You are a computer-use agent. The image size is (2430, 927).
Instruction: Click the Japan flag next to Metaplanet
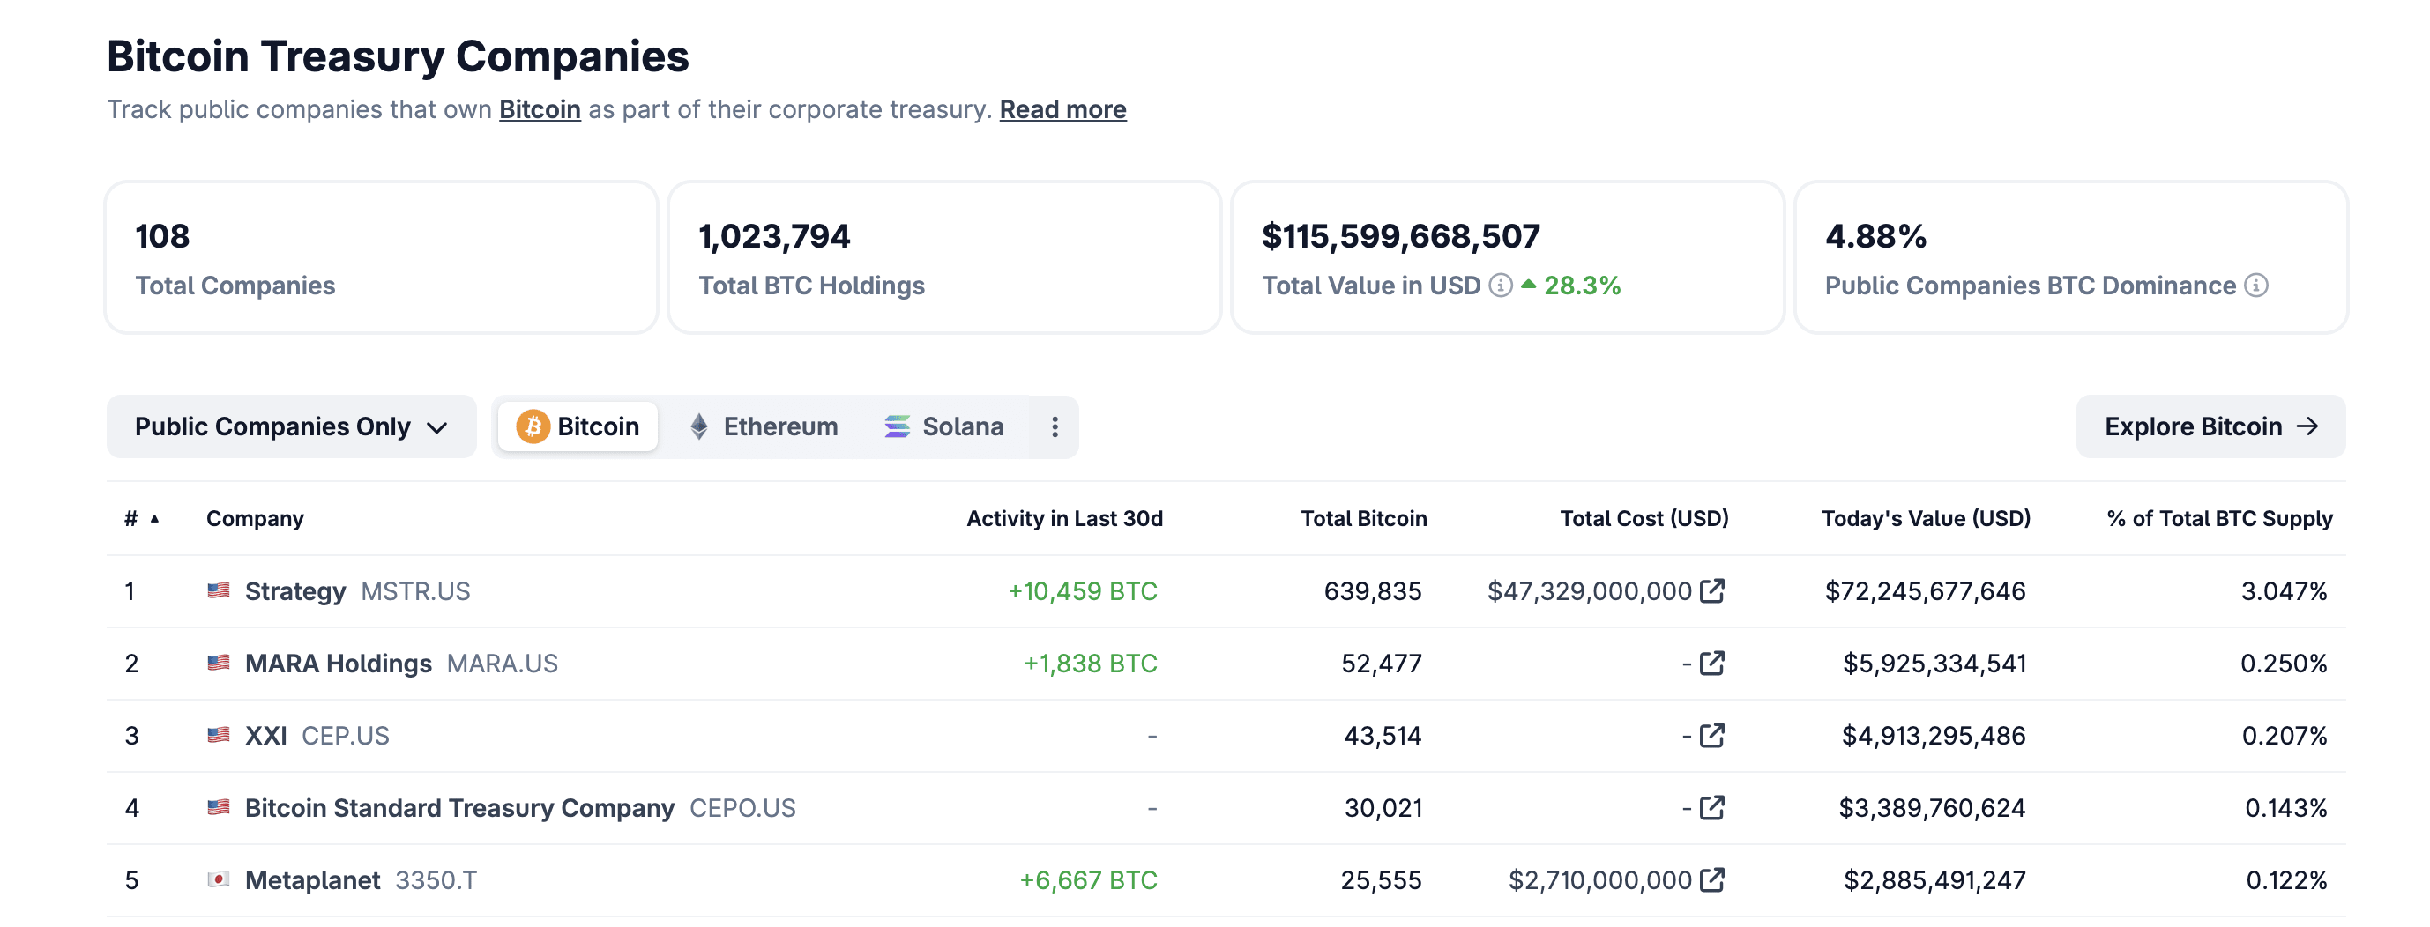219,879
